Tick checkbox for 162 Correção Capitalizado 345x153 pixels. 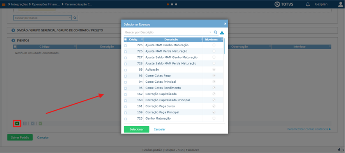pos(125,95)
